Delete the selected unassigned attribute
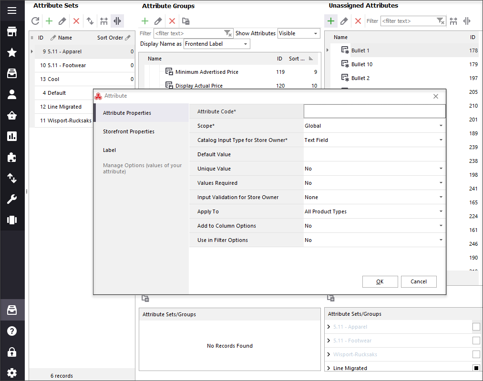The image size is (483, 381). [358, 21]
